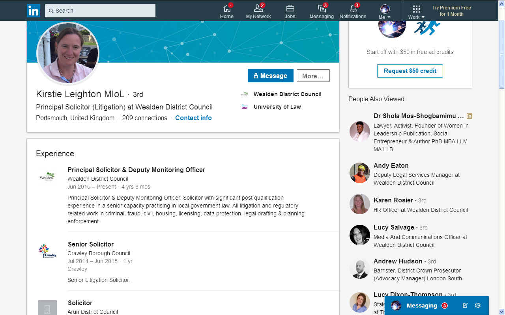The height and width of the screenshot is (315, 505).
Task: Open Contact info link
Action: 193,118
